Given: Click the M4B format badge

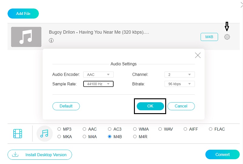Looking at the screenshot, I should coord(209,37).
